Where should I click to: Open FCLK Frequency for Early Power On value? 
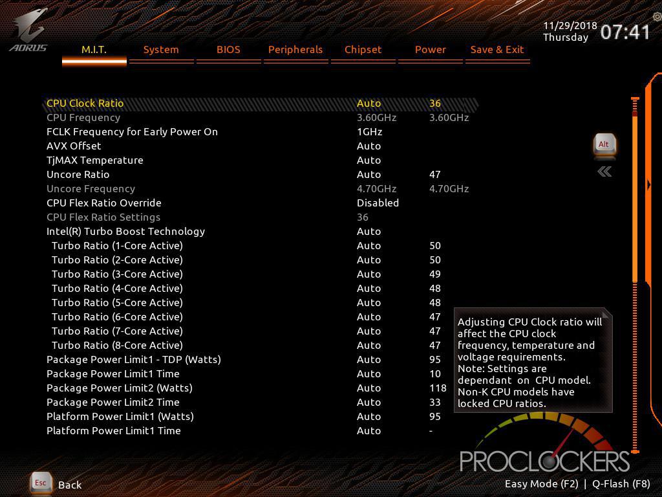369,132
